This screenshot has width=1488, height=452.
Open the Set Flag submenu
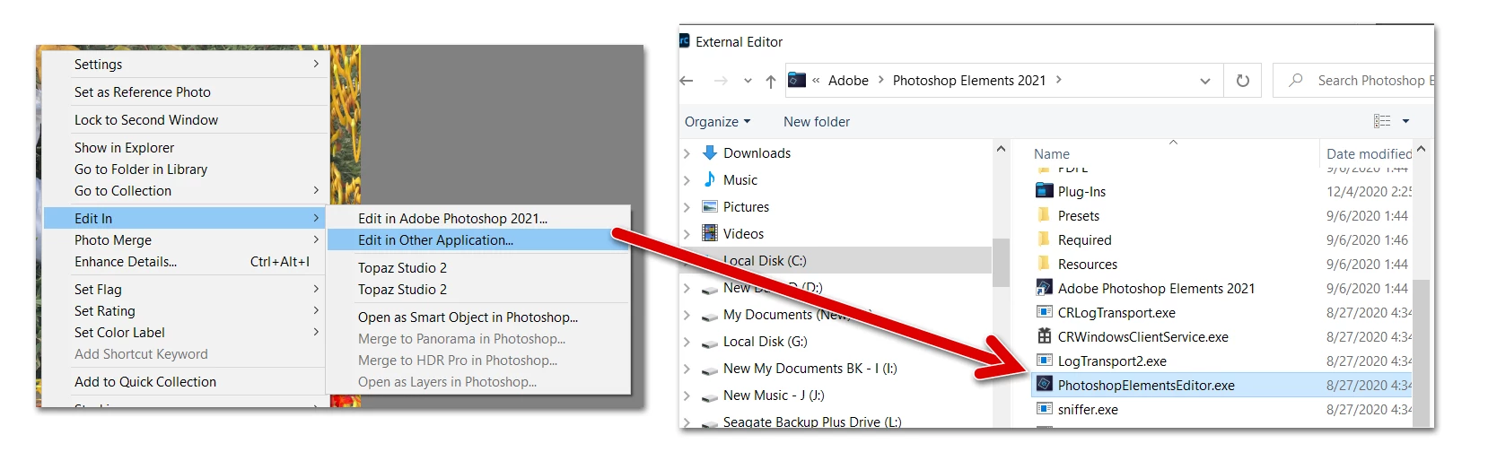pos(186,290)
